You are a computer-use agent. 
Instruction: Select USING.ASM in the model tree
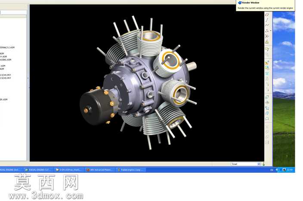[x=6, y=60]
